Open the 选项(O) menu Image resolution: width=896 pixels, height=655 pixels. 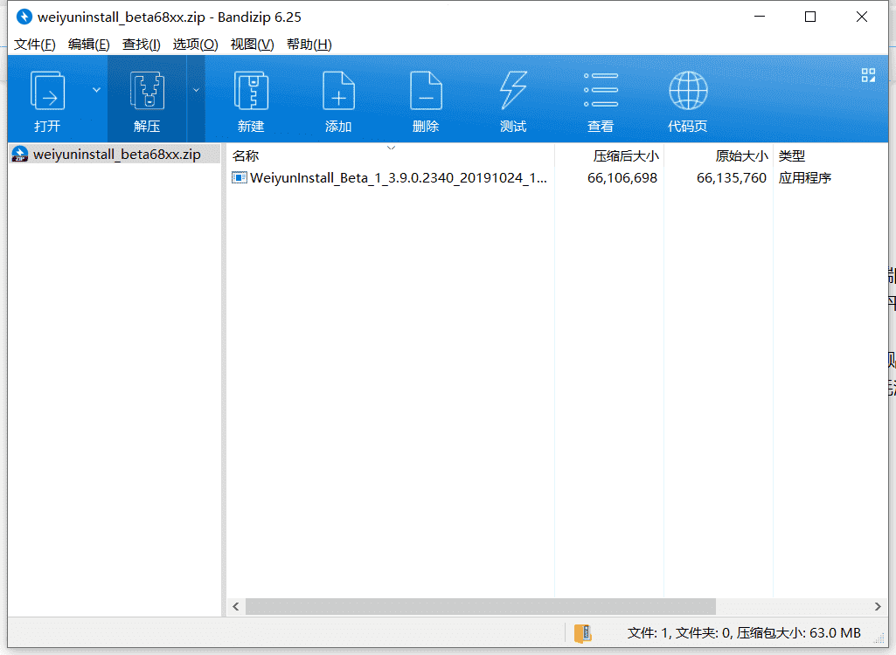point(196,44)
